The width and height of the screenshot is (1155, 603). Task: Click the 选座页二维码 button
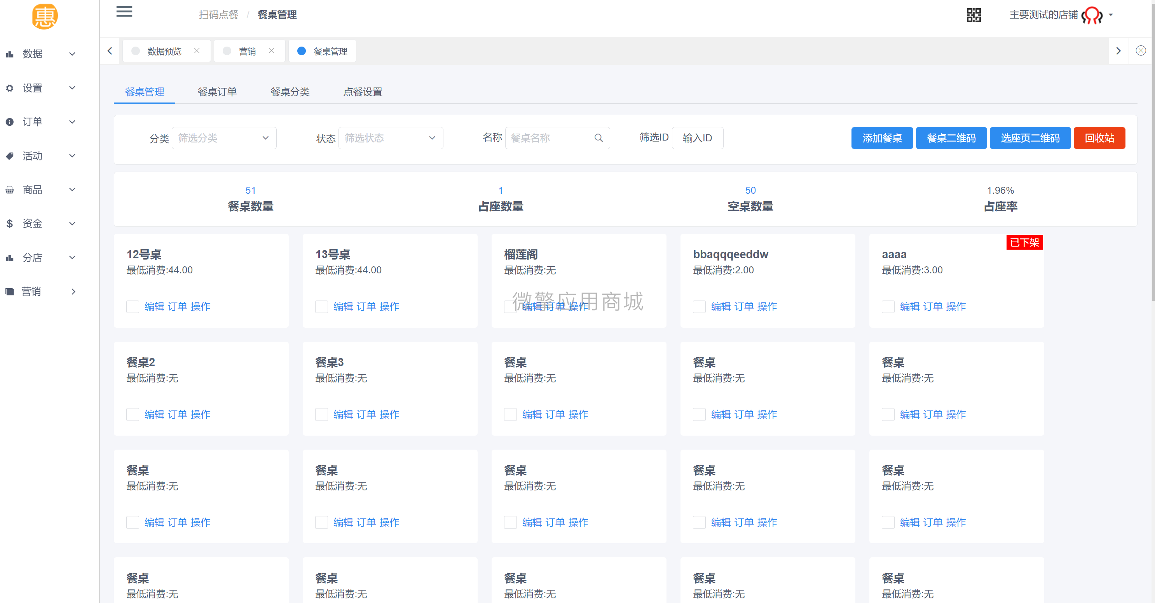pos(1030,138)
